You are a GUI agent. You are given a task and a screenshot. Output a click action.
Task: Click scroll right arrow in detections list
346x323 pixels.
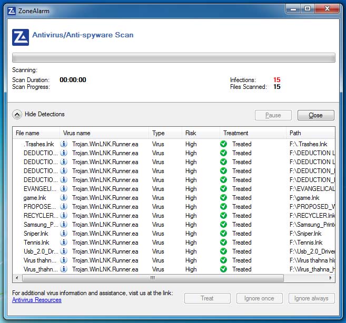coord(330,278)
